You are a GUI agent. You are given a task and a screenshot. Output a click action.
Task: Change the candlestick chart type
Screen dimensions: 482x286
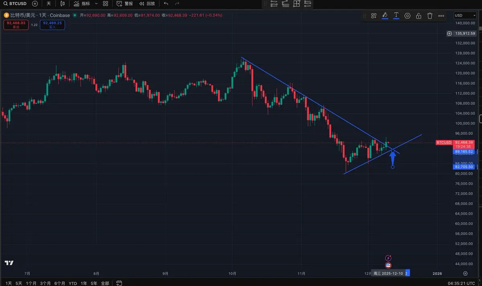(x=62, y=4)
